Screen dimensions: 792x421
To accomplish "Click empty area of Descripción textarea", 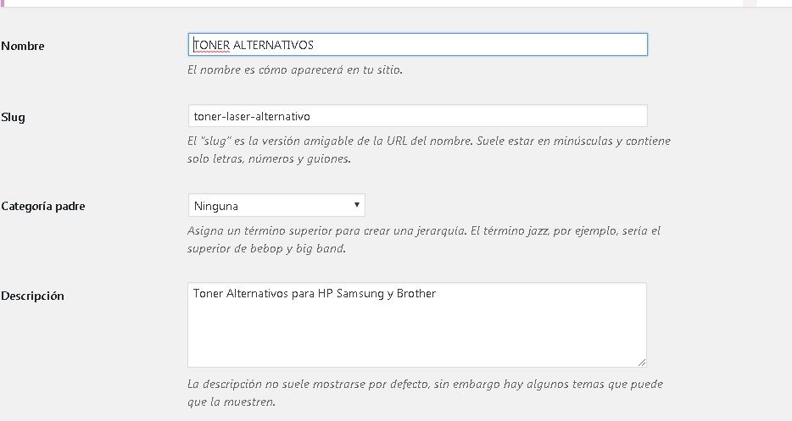I will (x=416, y=333).
